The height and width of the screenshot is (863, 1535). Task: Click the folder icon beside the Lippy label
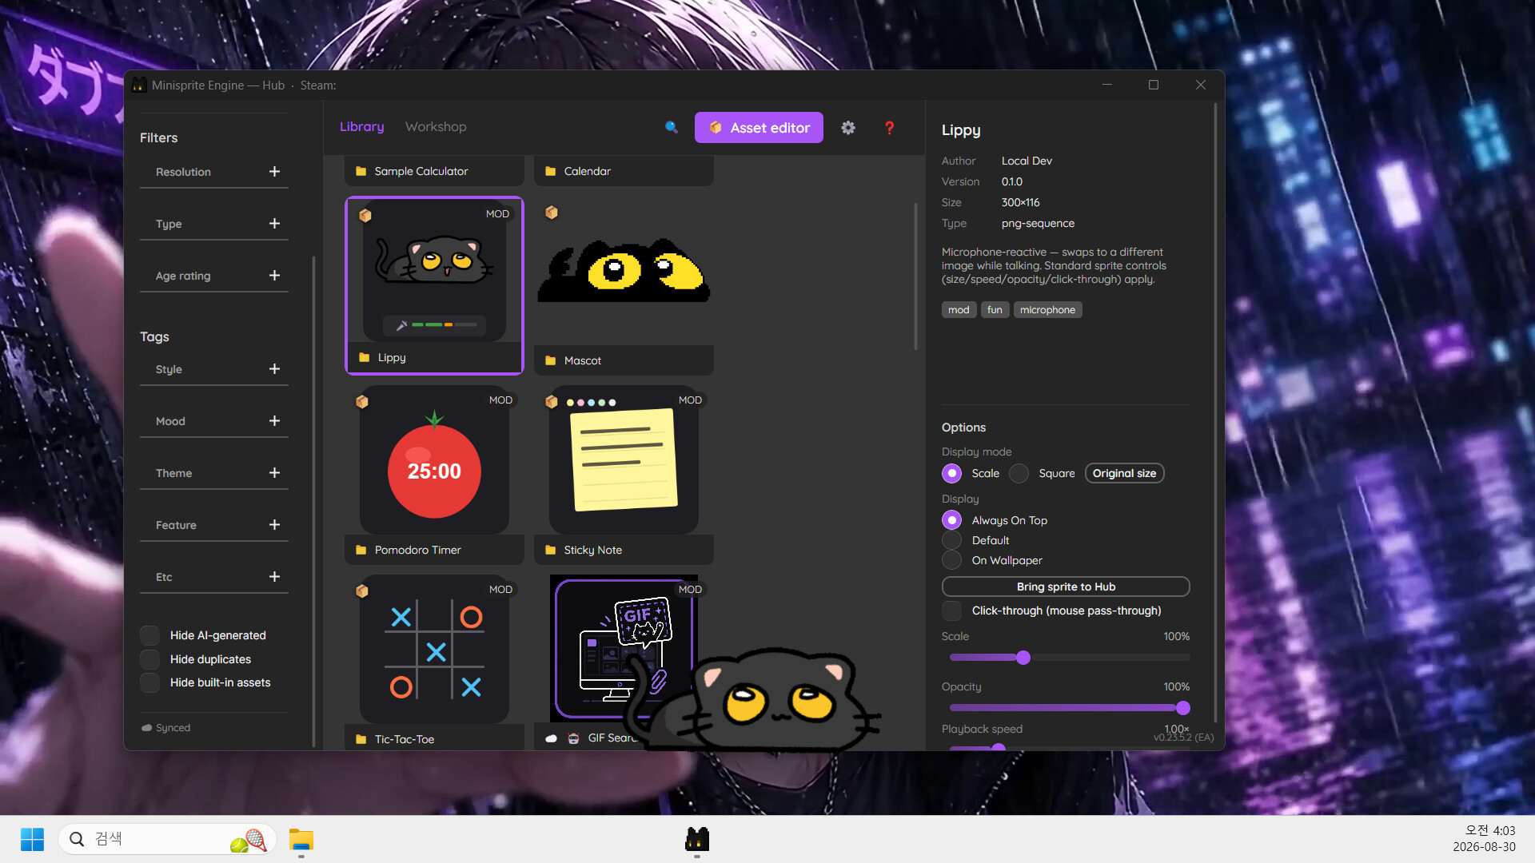point(365,357)
